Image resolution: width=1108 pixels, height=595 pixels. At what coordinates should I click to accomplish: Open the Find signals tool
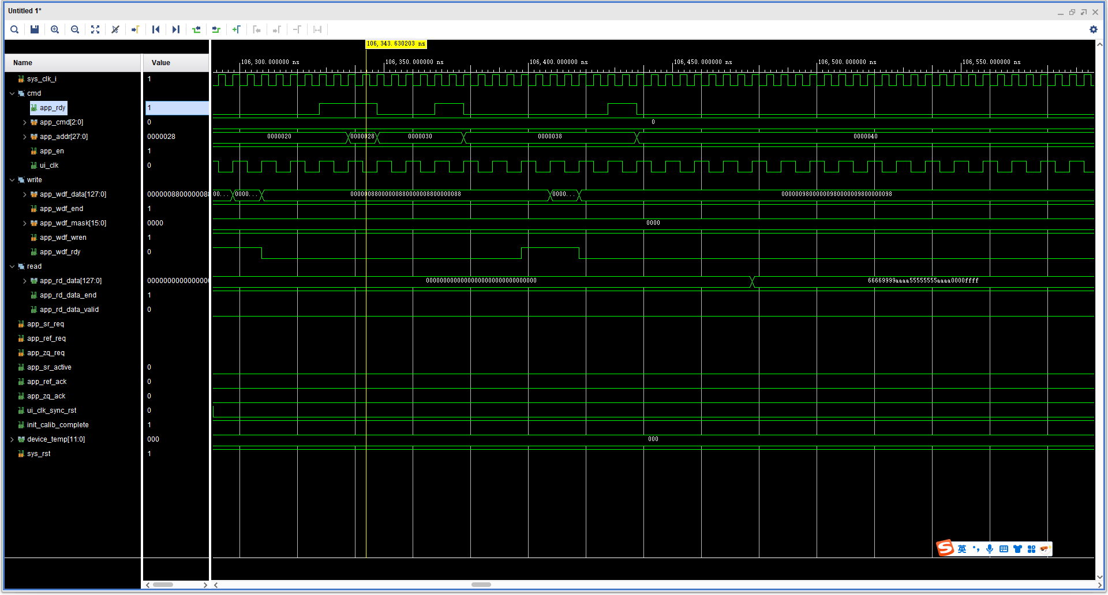tap(14, 29)
